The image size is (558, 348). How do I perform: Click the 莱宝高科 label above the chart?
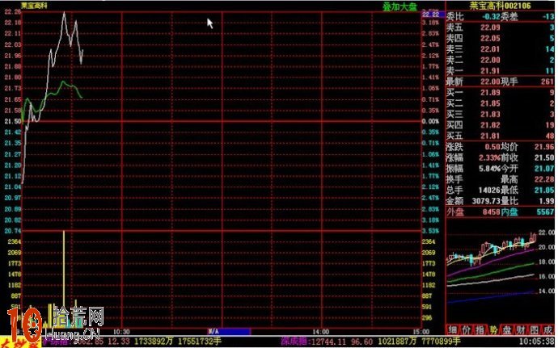pos(34,6)
